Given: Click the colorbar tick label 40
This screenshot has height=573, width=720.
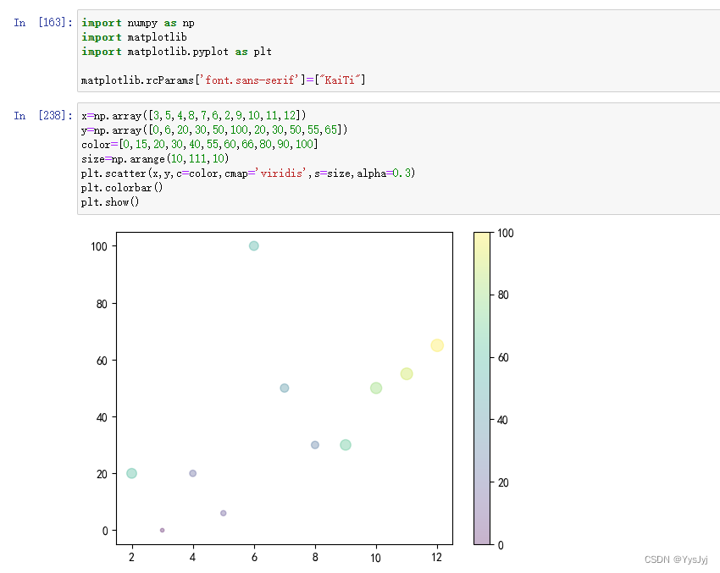Looking at the screenshot, I should [x=503, y=421].
